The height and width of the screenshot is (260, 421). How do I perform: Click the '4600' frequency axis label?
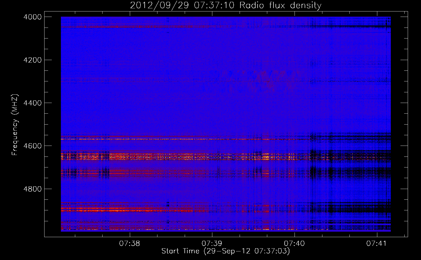click(33, 146)
